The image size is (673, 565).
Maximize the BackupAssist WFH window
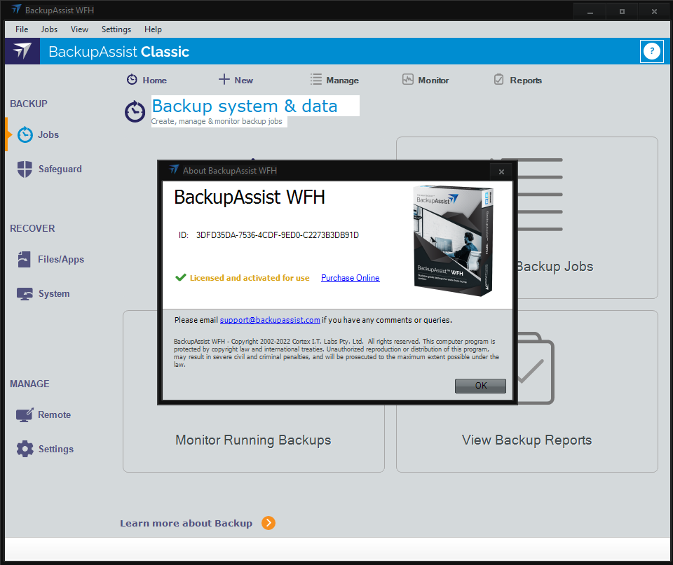point(622,12)
